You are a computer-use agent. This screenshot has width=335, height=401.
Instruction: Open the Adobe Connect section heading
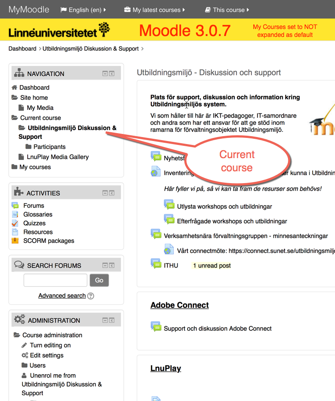click(x=179, y=305)
